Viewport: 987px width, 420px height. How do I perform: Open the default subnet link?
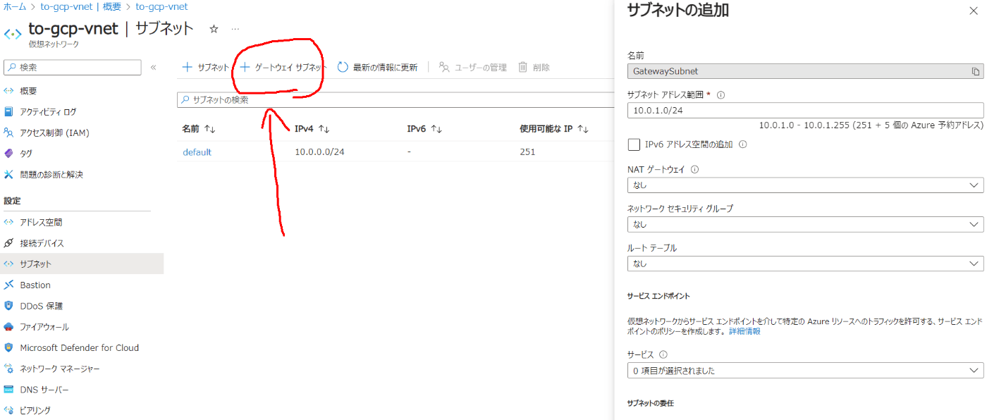[197, 152]
